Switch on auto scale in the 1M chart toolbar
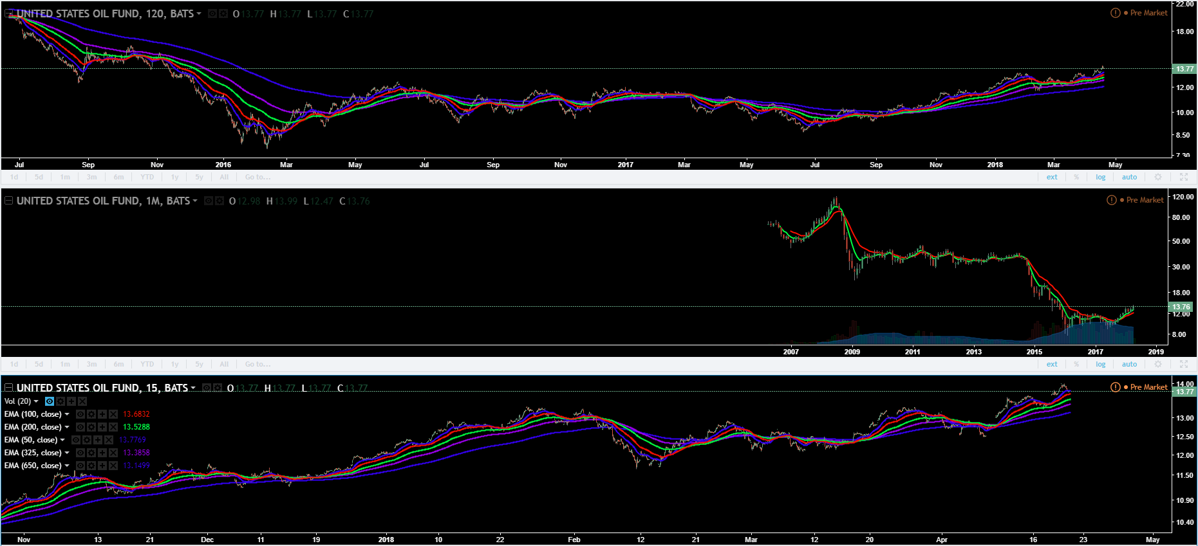The width and height of the screenshot is (1198, 546). (1130, 364)
